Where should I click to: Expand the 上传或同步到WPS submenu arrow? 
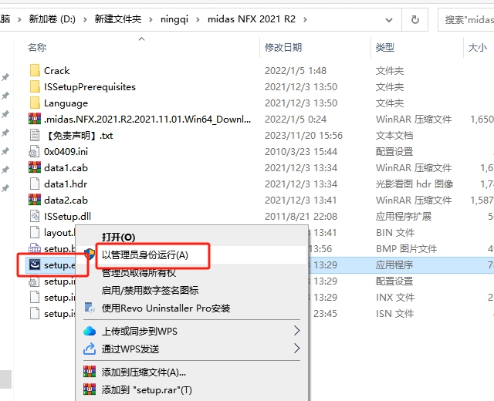[x=296, y=331]
